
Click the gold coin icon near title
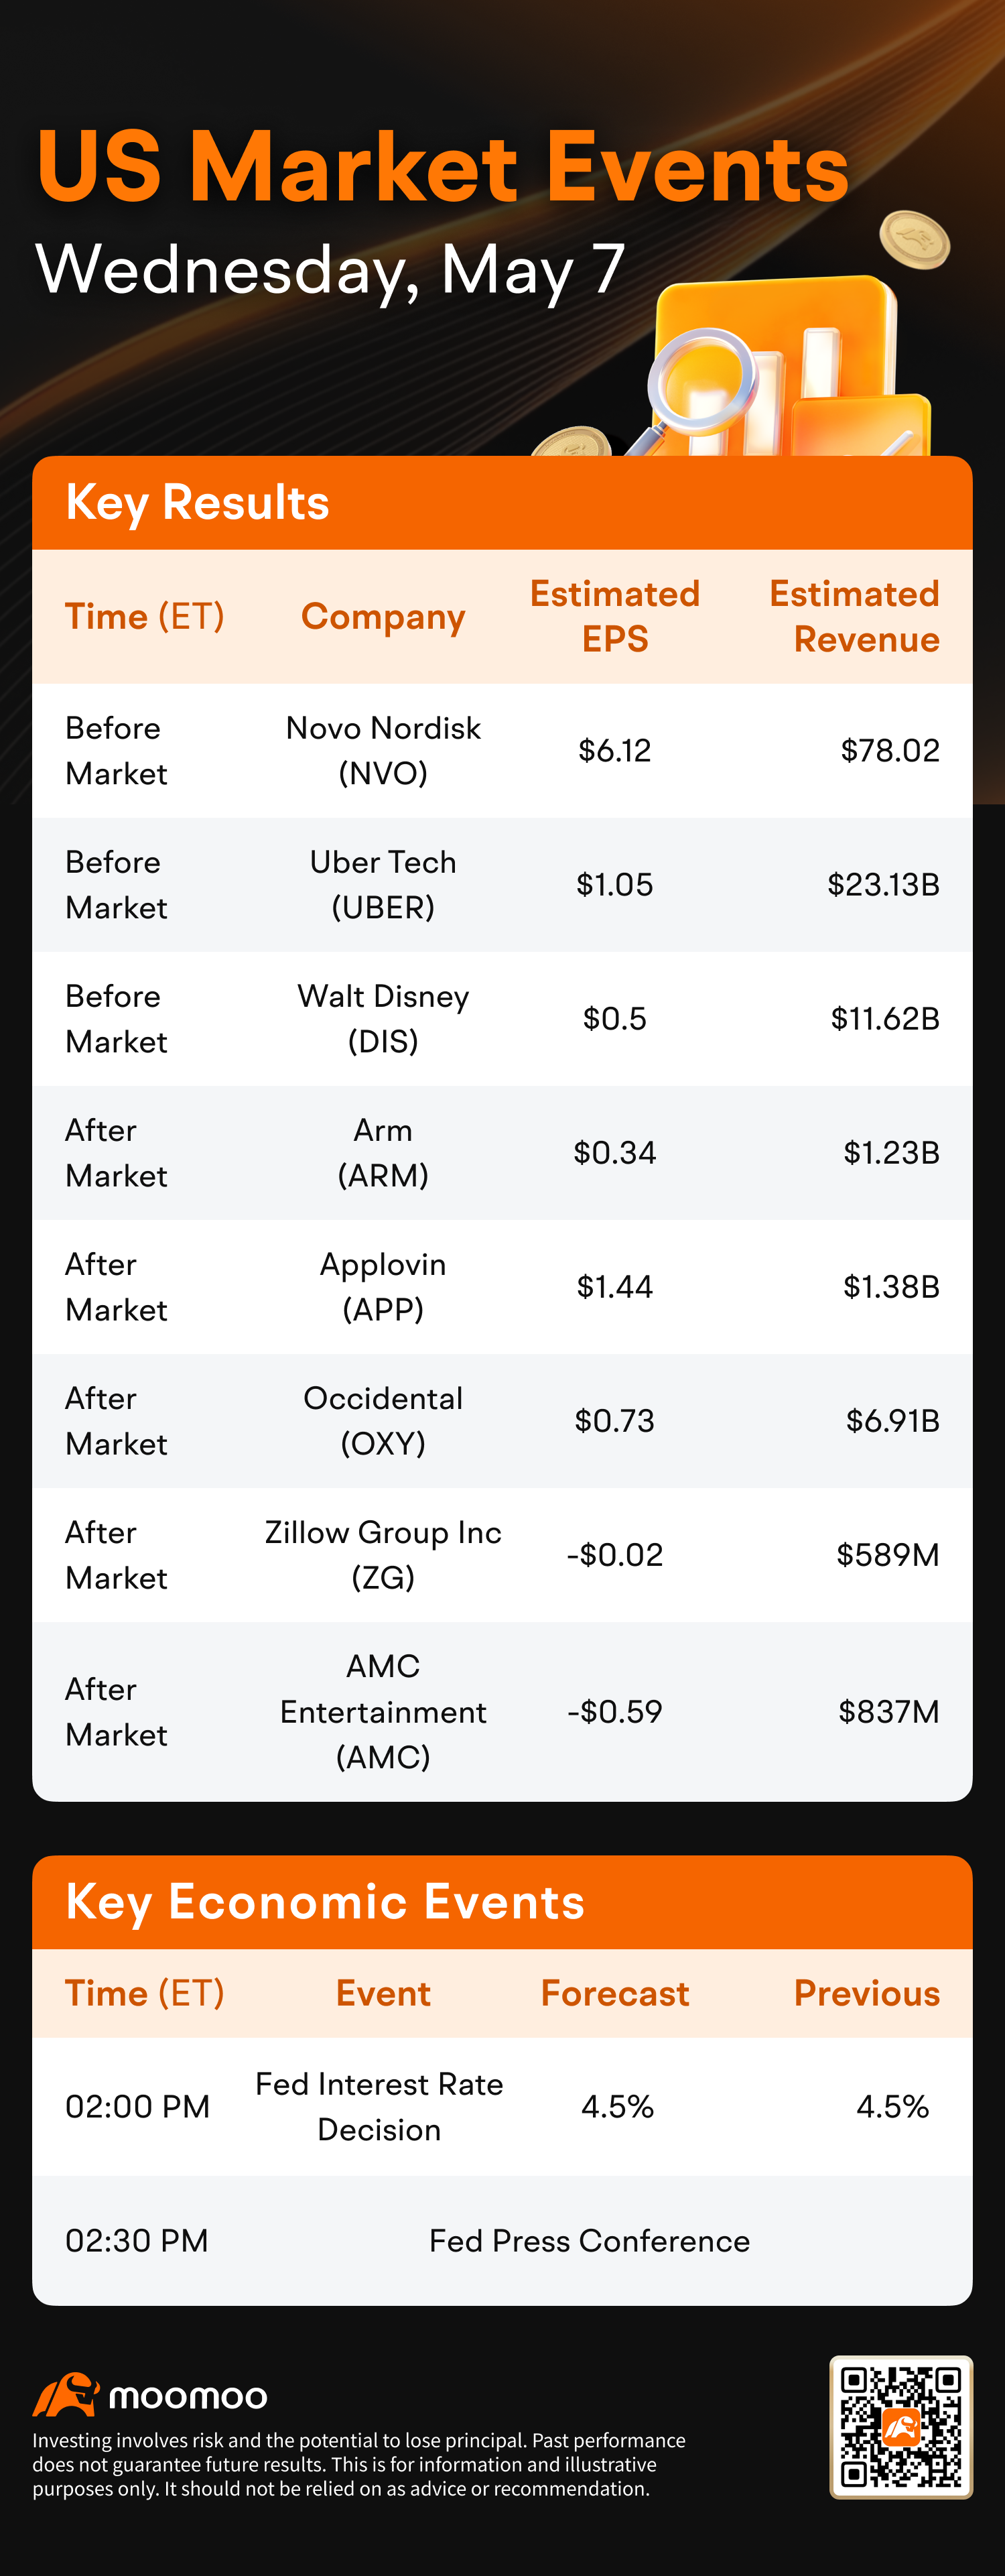pyautogui.click(x=914, y=240)
